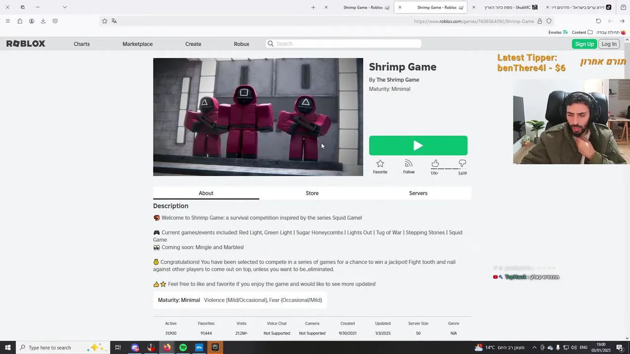Click the thumbs up like icon

click(435, 163)
